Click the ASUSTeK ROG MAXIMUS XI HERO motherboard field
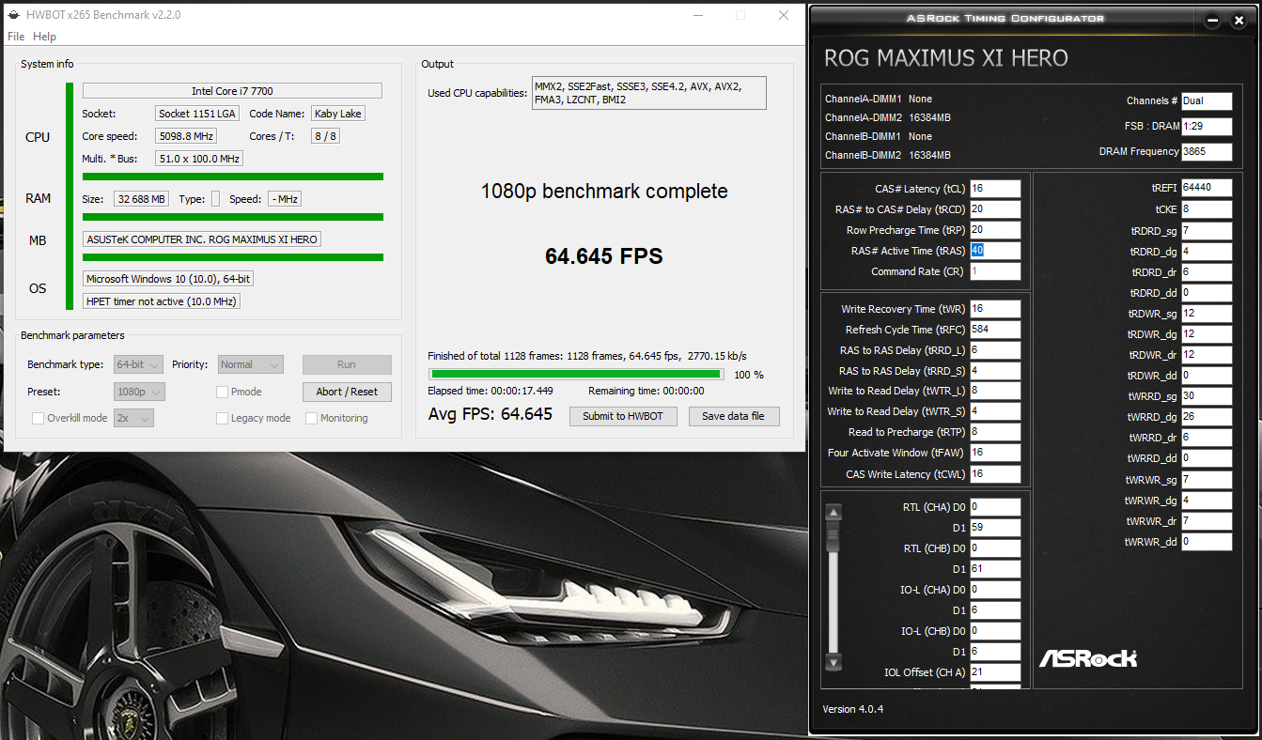 (202, 239)
